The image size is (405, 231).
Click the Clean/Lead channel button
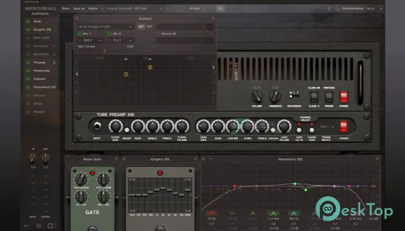pyautogui.click(x=312, y=130)
